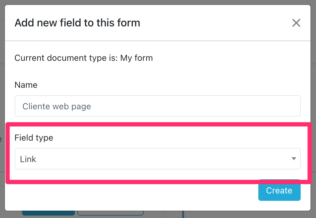The height and width of the screenshot is (218, 316).
Task: Select the Link field type selector
Action: point(157,159)
